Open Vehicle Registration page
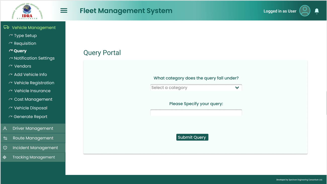This screenshot has height=184, width=327. tap(34, 83)
